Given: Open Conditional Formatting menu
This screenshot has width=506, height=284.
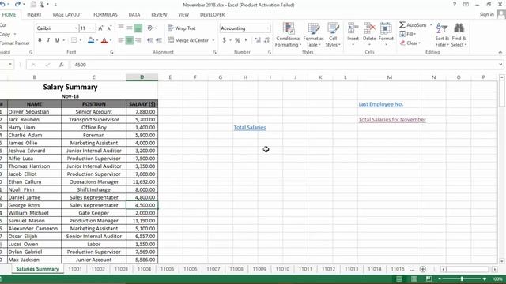Looking at the screenshot, I should (x=288, y=35).
